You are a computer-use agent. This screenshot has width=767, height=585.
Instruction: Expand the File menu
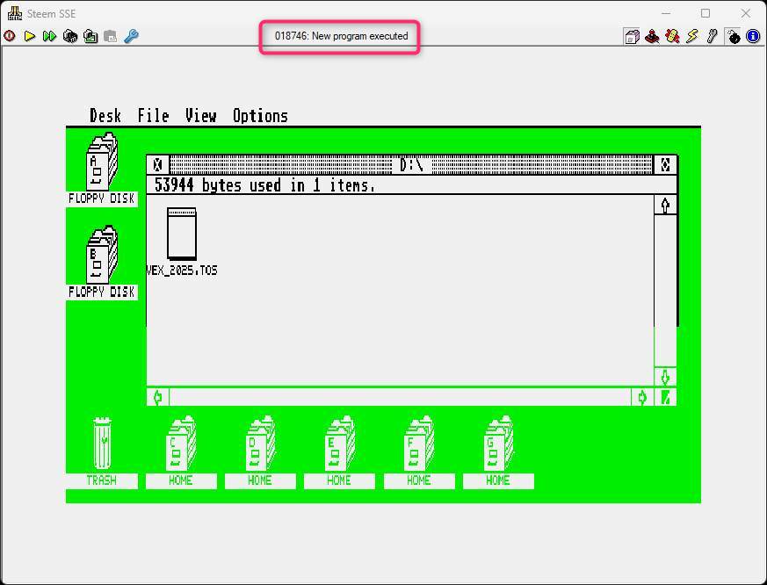(153, 116)
